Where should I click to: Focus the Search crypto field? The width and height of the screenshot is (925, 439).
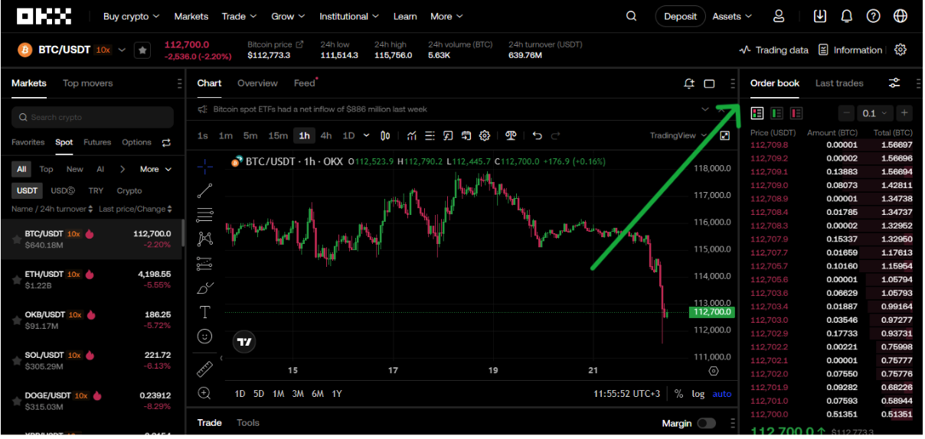click(93, 117)
